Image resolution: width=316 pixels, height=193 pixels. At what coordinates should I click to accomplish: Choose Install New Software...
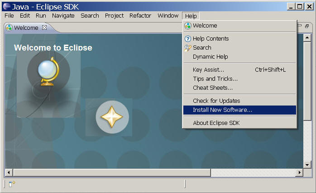tap(239, 110)
